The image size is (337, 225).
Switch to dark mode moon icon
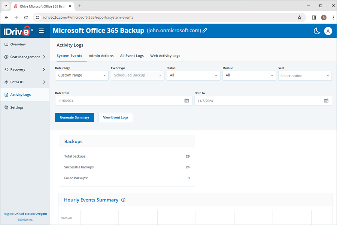pos(317,31)
